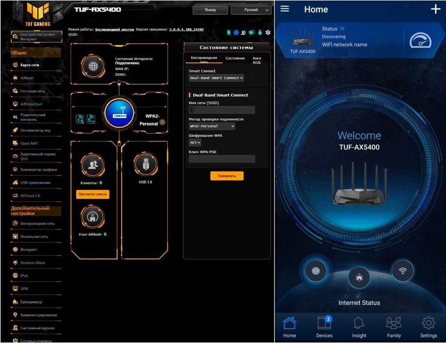The height and width of the screenshot is (343, 446).
Task: Open AiMesh sidebar item
Action: 36,78
